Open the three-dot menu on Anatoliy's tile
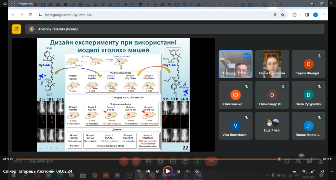This screenshot has height=180, width=336. pos(246,56)
